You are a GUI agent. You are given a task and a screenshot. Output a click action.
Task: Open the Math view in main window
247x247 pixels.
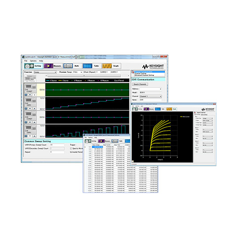pos(72,66)
